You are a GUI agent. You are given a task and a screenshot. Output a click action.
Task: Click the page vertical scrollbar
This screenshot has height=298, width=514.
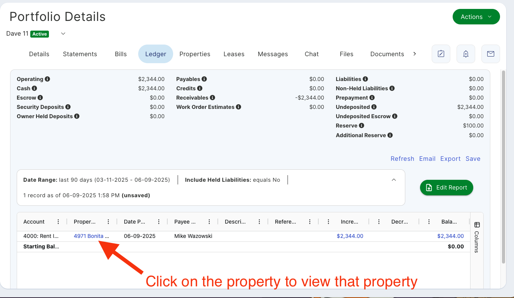point(504,167)
